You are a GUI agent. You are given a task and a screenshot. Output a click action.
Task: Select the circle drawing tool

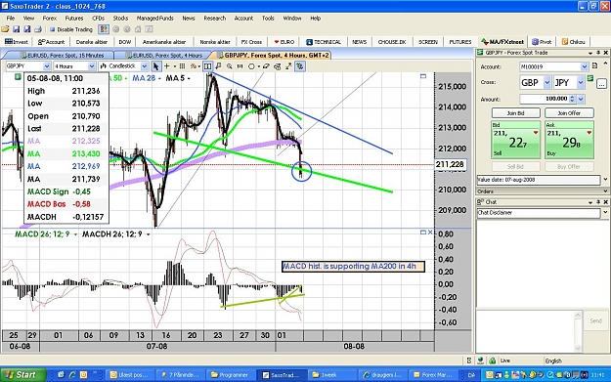click(251, 66)
